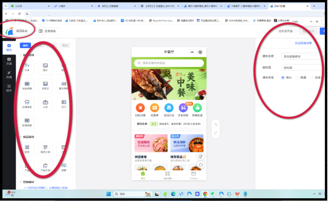Add the 轮播容器 carousel container module
This screenshot has width=328, height=201.
pyautogui.click(x=27, y=122)
